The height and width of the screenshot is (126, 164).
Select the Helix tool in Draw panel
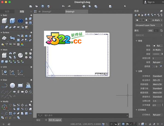pos(28,85)
